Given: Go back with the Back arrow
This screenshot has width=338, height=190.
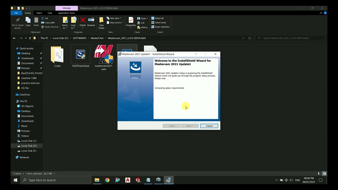Looking at the screenshot, I should point(15,38).
